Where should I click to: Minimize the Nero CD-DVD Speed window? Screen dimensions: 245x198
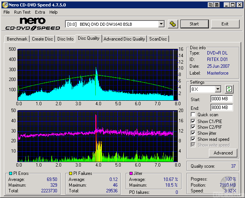coord(226,5)
